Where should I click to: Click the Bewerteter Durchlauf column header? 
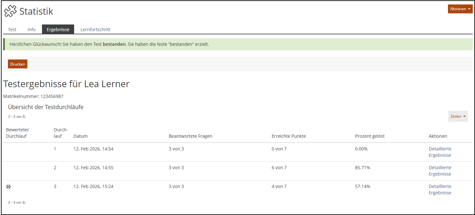17,133
